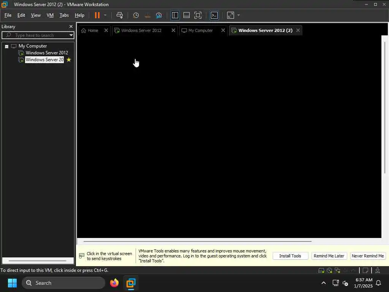Screen dimensions: 389x292
Task: Switch to the Windows Server 2012 tab
Action: point(141,30)
